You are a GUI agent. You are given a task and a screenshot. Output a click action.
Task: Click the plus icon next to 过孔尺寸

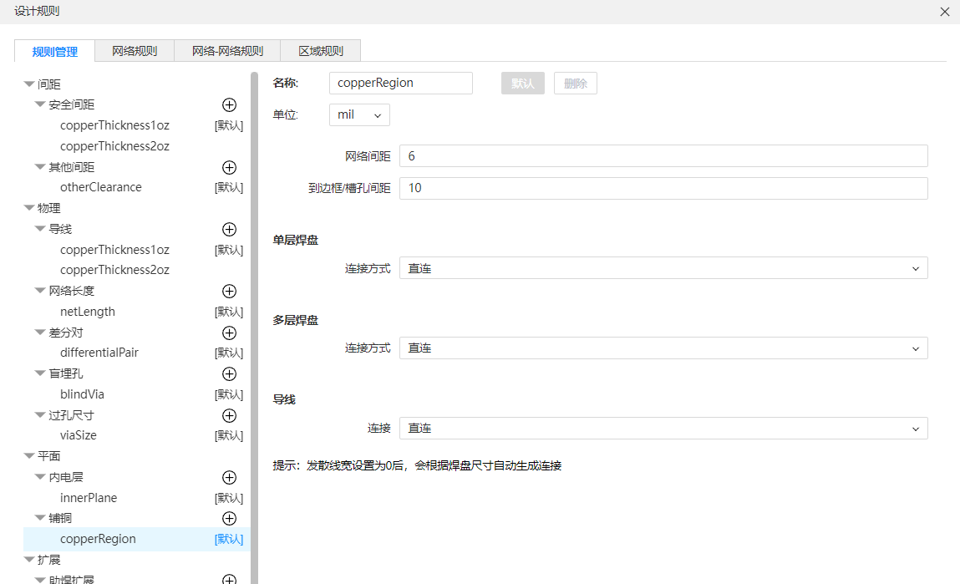(229, 415)
